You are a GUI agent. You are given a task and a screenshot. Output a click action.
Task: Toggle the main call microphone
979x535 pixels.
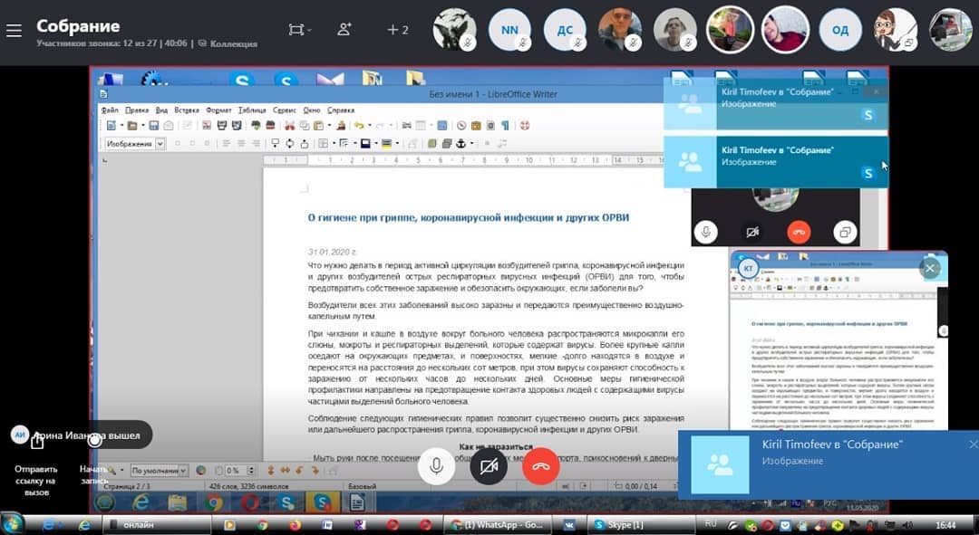[436, 466]
